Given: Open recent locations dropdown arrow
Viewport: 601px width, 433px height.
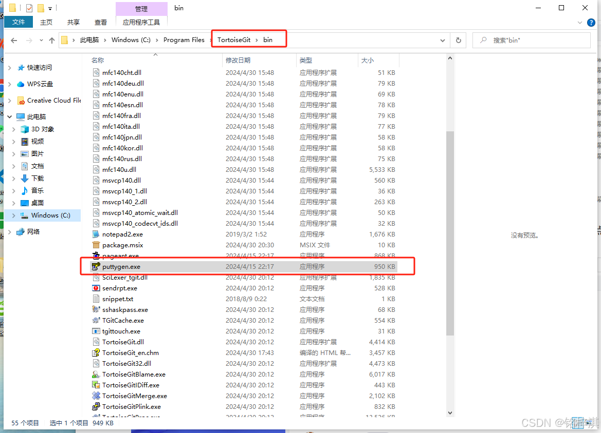Looking at the screenshot, I should pos(41,40).
